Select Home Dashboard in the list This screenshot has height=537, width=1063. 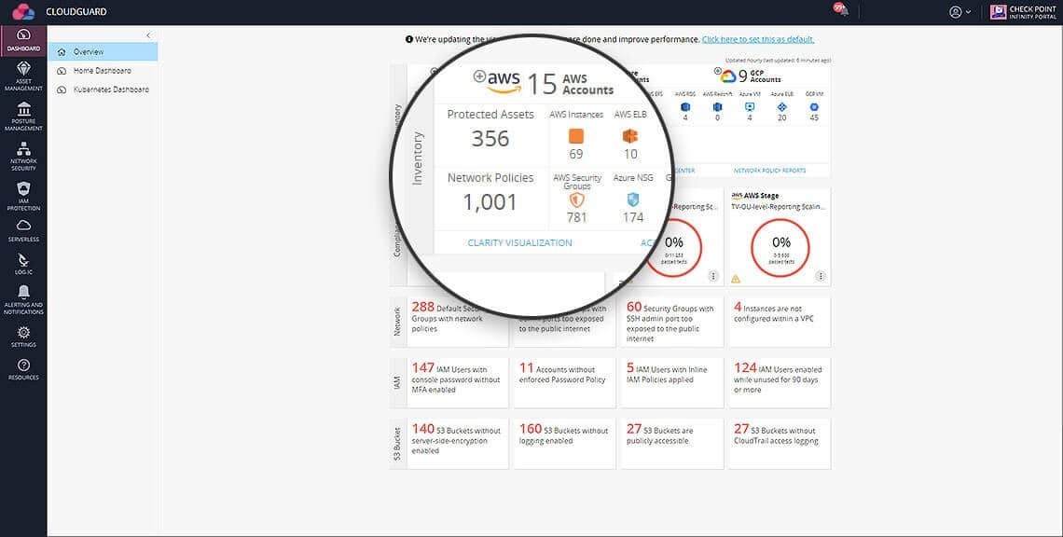tap(104, 71)
